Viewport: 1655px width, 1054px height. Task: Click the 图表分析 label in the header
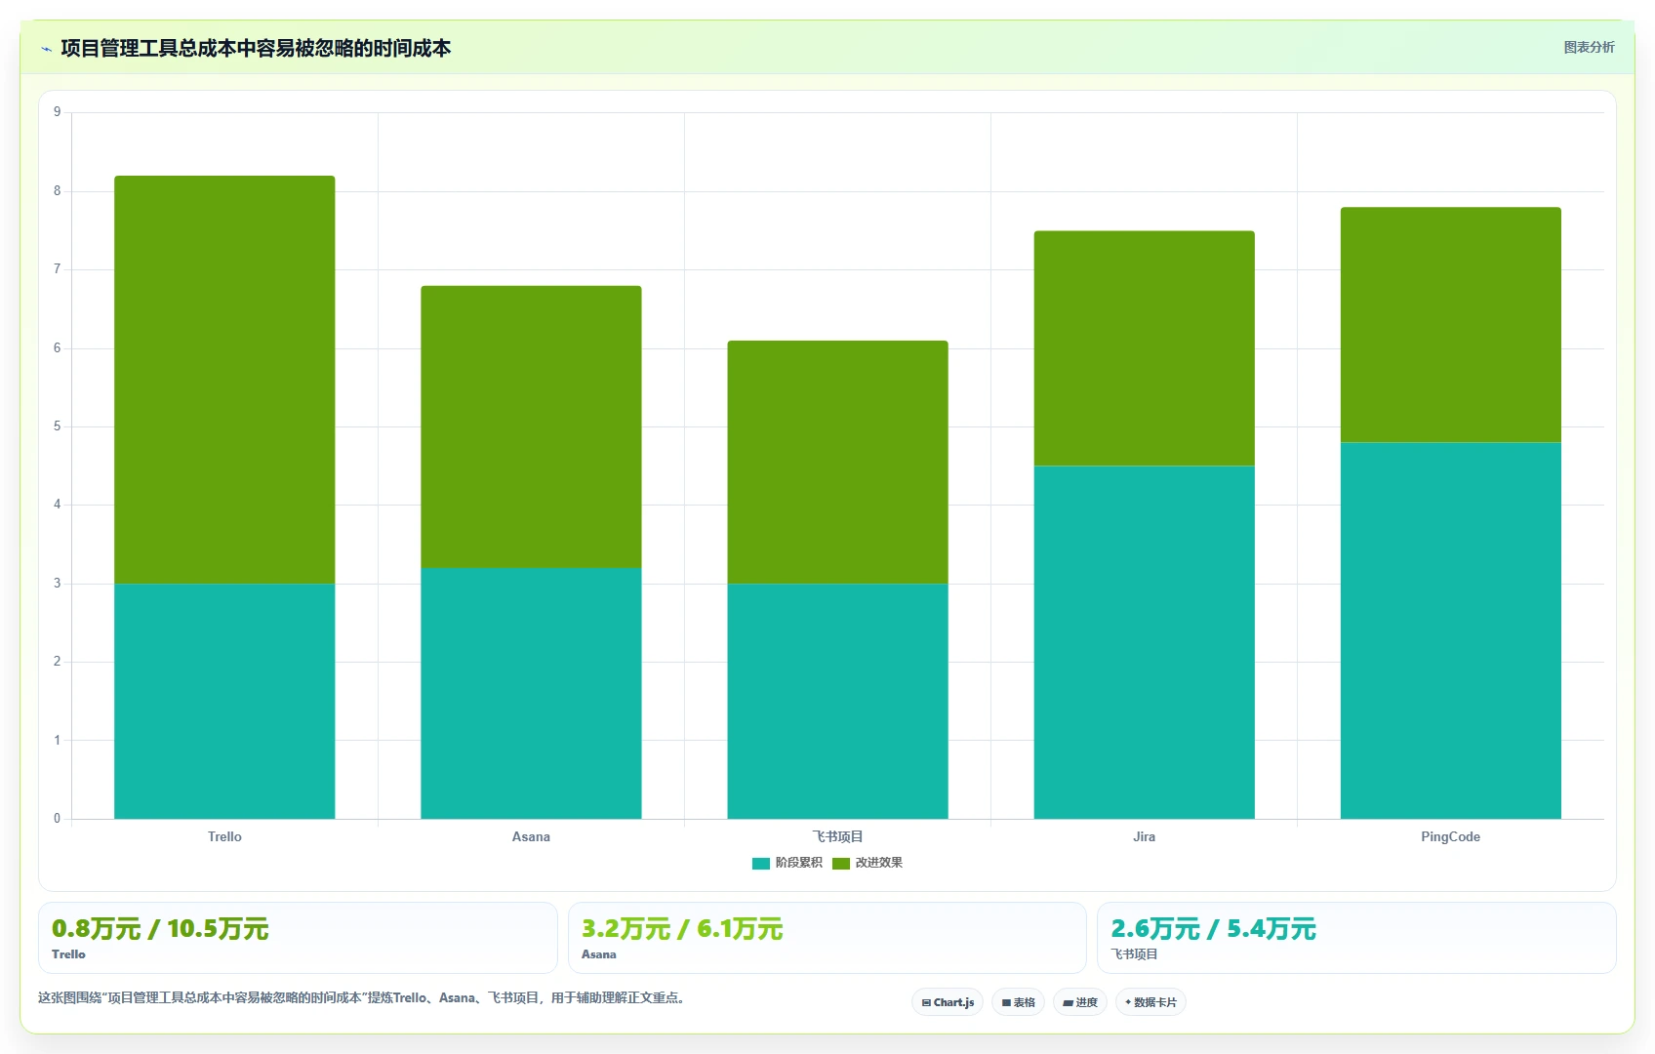coord(1589,47)
